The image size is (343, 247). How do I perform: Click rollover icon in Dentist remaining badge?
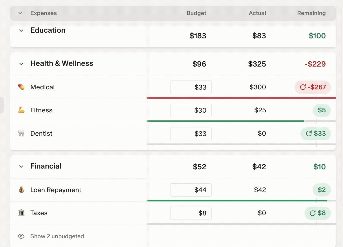[x=309, y=134]
